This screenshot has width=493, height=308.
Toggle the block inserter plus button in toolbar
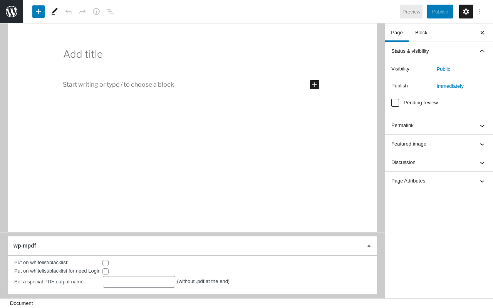tap(39, 12)
